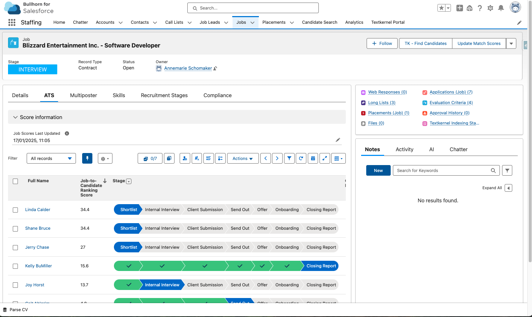
Task: Open the All records filter dropdown
Action: pos(51,158)
